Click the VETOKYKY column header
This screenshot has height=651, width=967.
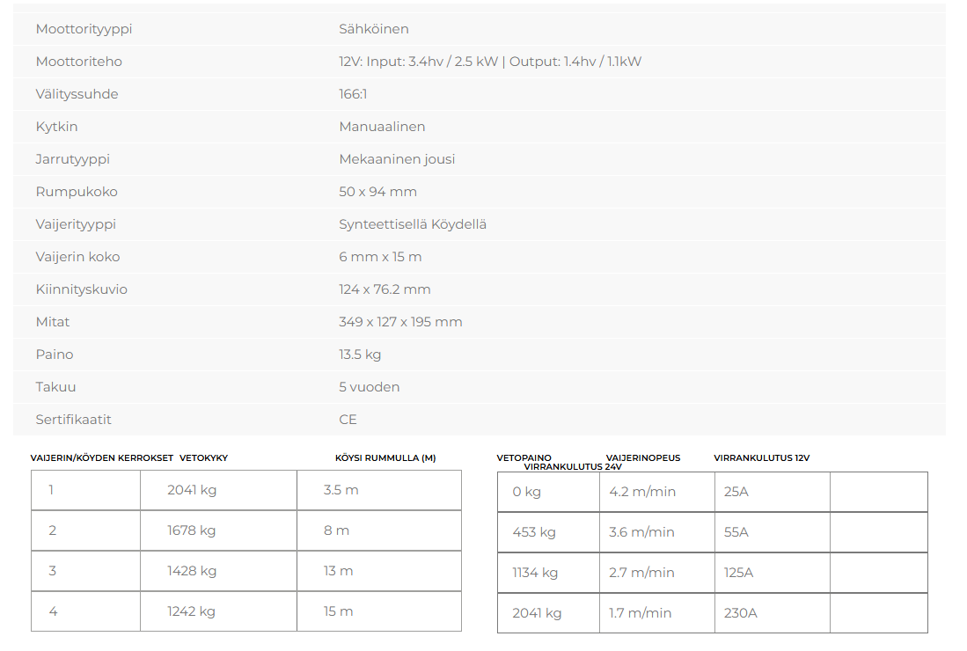tap(203, 458)
